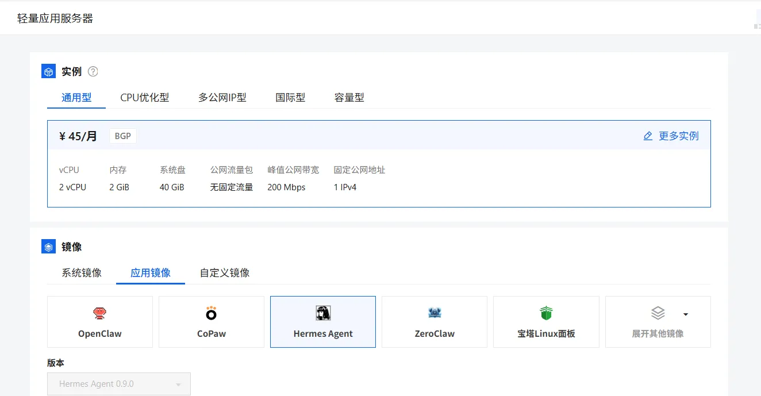The image size is (761, 396).
Task: Click the pencil edit icon by 更多实例
Action: [648, 136]
